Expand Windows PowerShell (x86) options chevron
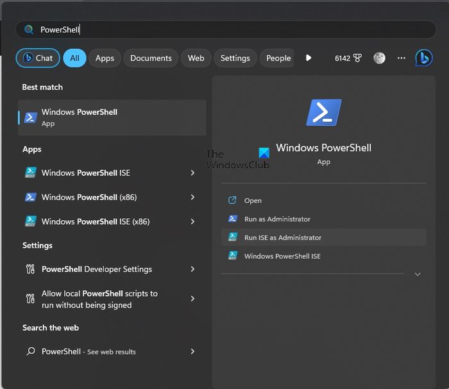Viewport: 449px width, 389px height. pos(192,197)
